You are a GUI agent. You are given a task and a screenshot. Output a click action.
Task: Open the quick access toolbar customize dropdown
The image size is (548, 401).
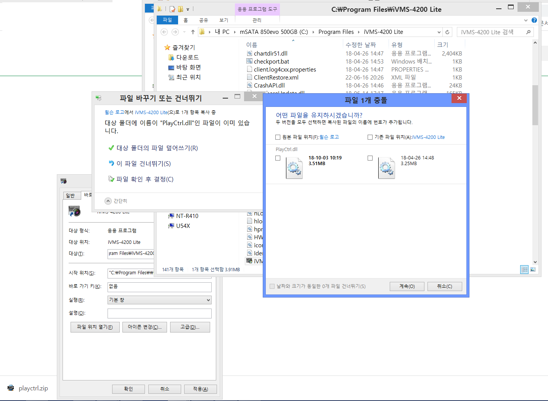(x=188, y=9)
